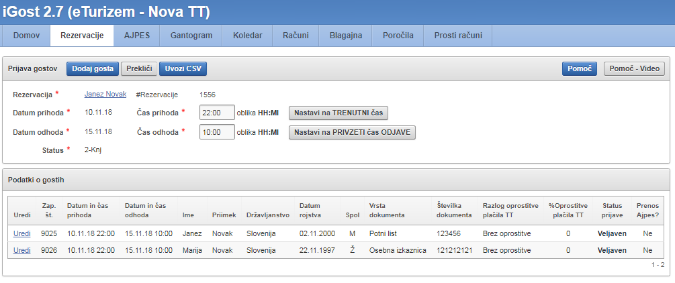Focus the Čas odhoda time field
This screenshot has height=283, width=675.
point(217,132)
